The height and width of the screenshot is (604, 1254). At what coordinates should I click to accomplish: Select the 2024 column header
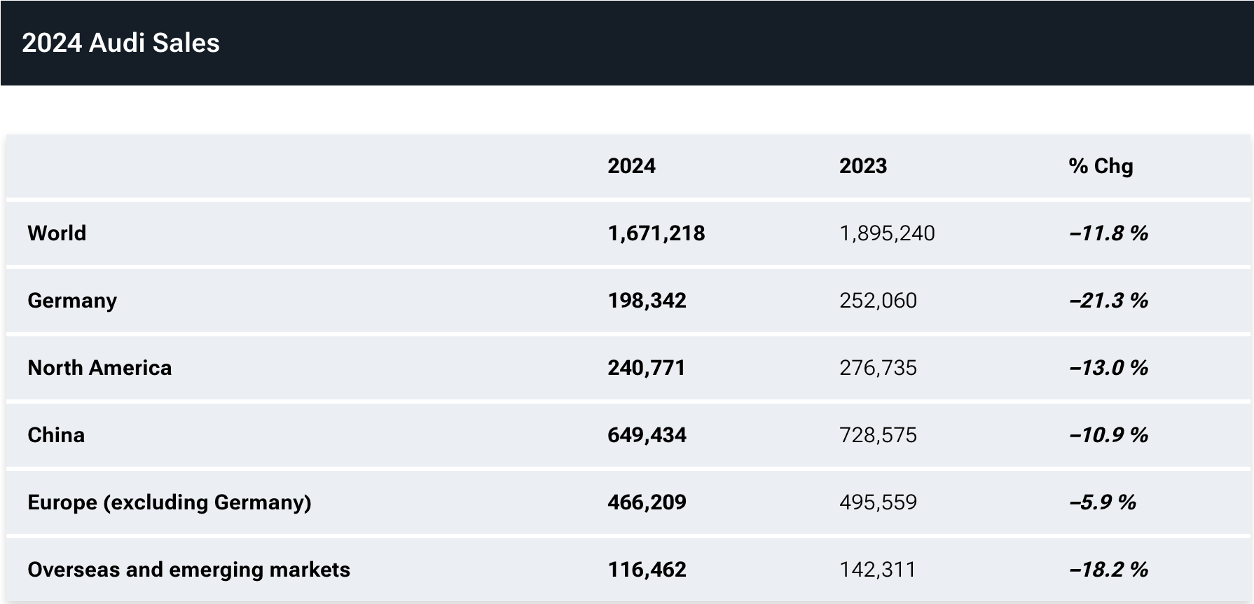[x=631, y=166]
